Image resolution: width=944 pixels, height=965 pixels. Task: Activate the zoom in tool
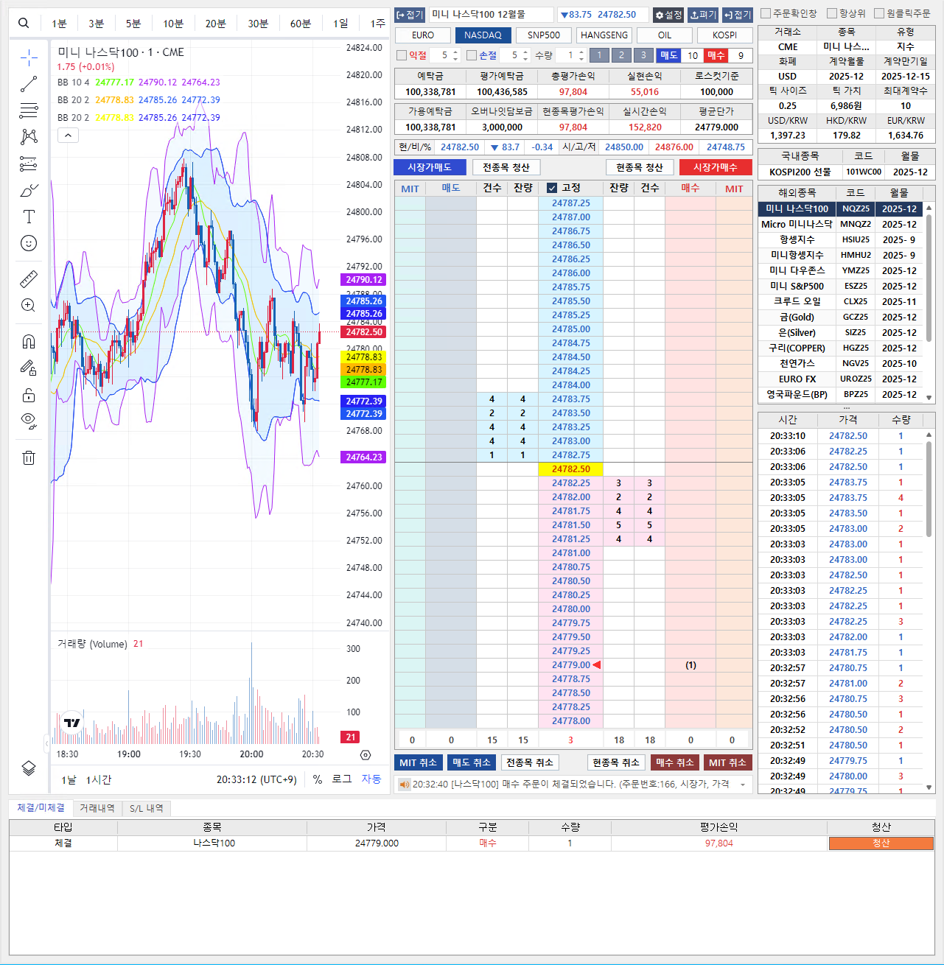click(29, 305)
